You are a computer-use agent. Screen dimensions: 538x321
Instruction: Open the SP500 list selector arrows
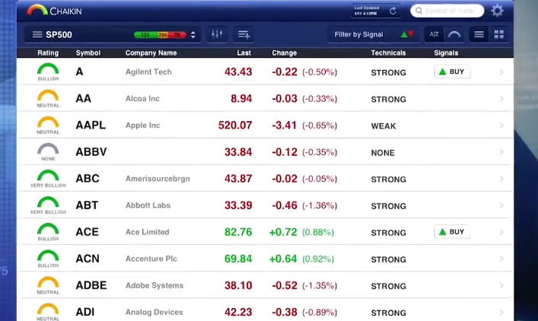(x=193, y=35)
